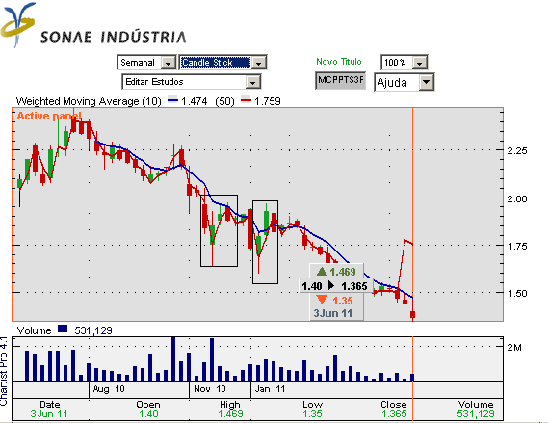Click the 1.35 low value in tooltip
The width and height of the screenshot is (548, 423).
343,301
